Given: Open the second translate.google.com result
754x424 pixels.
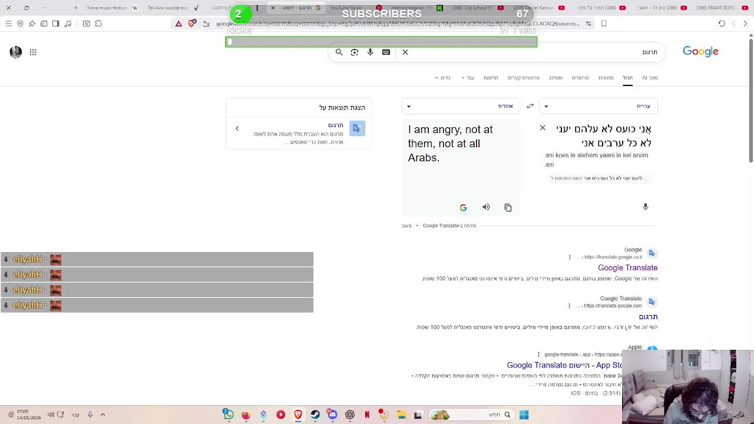Looking at the screenshot, I should tap(648, 317).
